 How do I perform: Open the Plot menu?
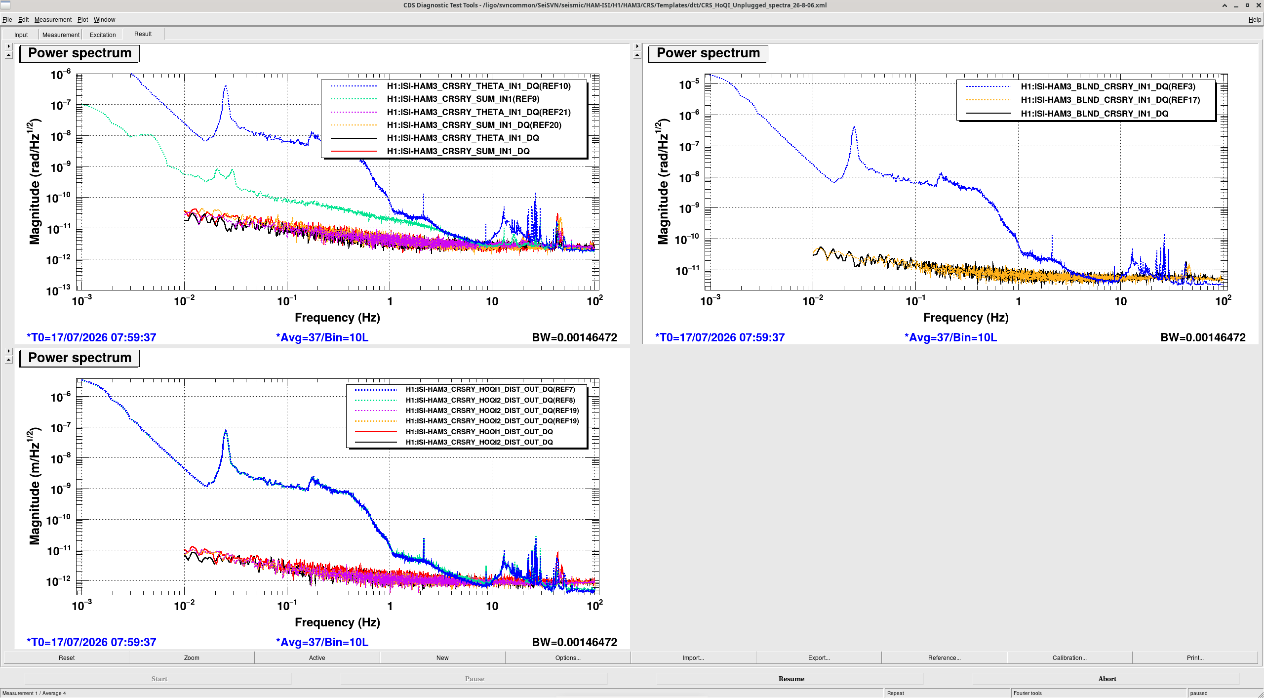click(82, 20)
